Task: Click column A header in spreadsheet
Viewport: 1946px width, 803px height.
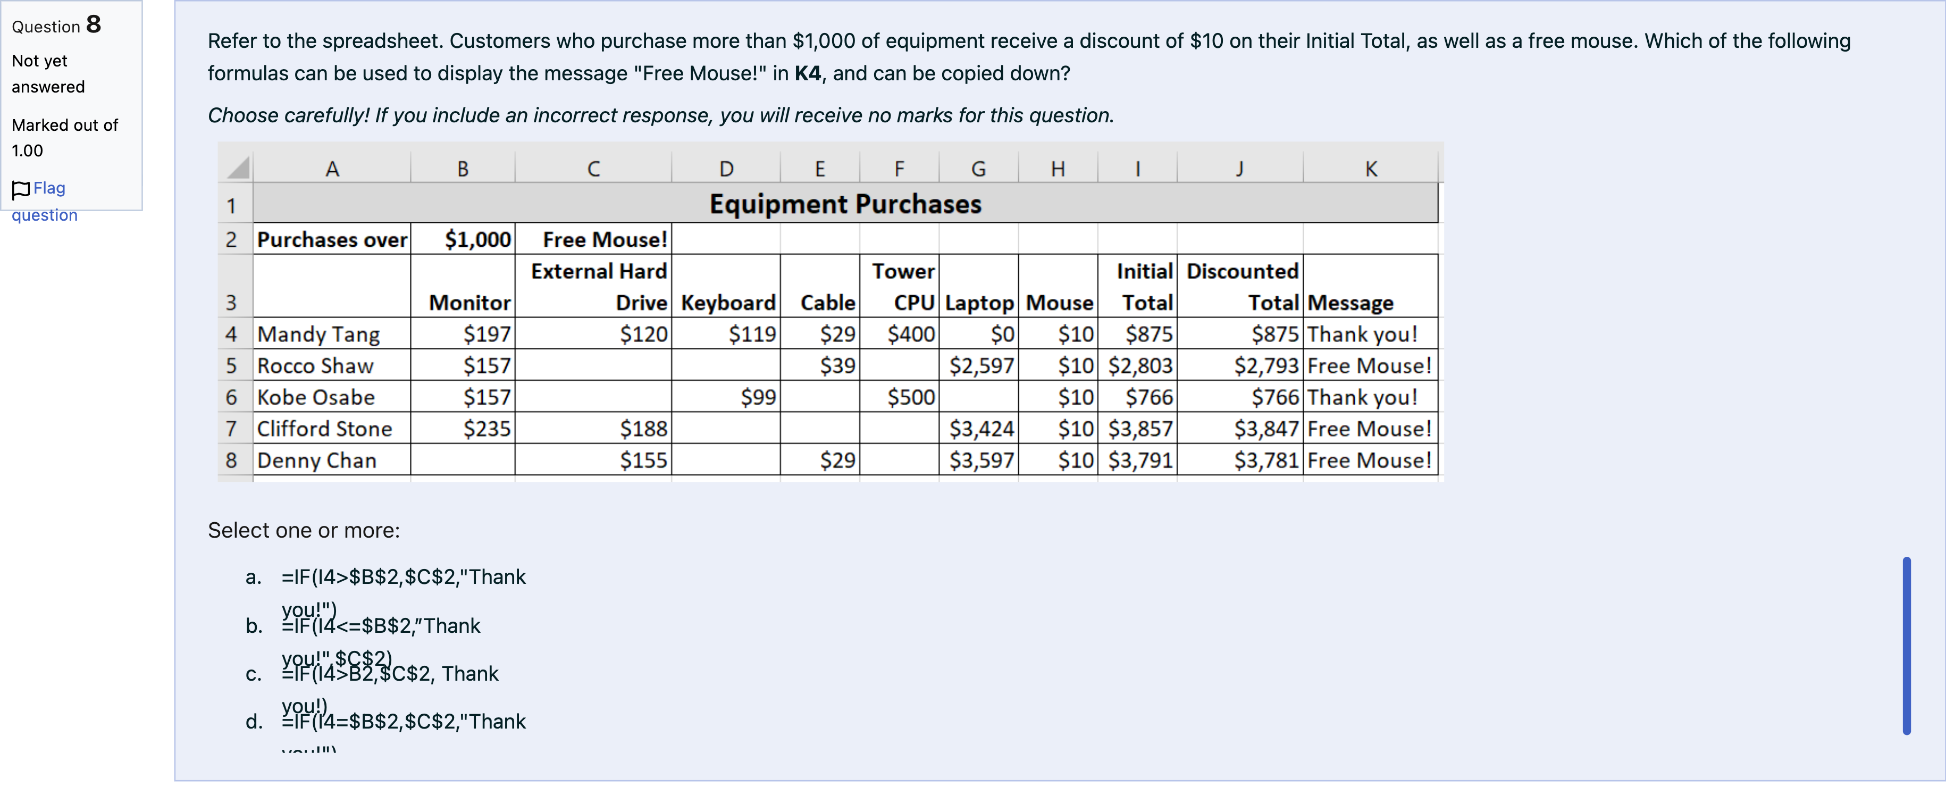Action: tap(332, 169)
